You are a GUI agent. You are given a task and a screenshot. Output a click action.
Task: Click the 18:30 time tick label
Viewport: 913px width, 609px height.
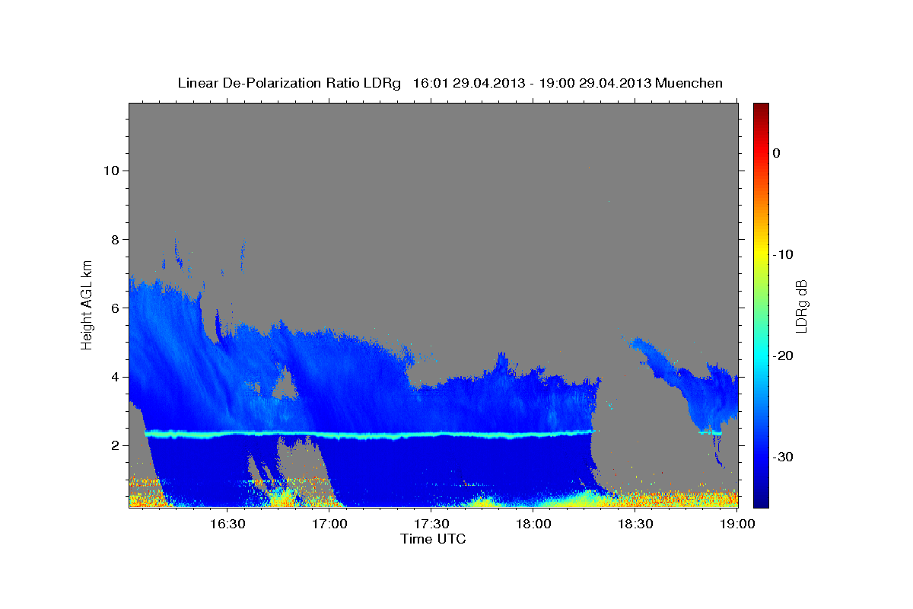coord(635,524)
